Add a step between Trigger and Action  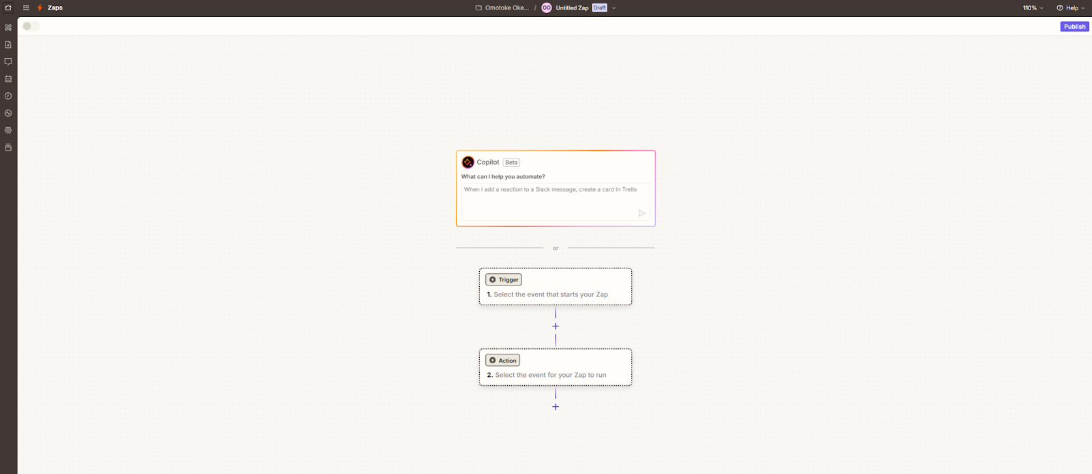tap(556, 326)
